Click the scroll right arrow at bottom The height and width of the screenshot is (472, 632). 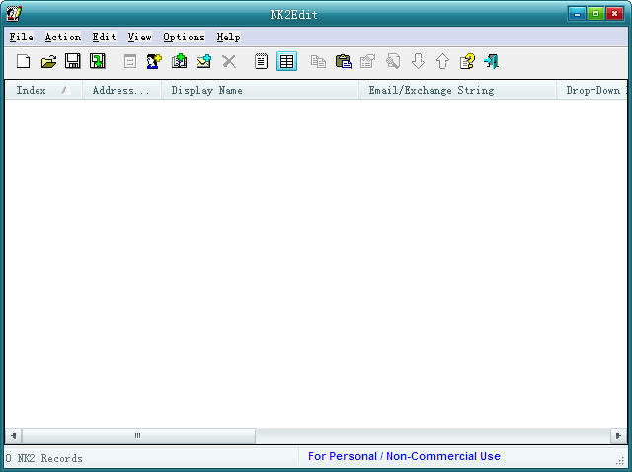tap(618, 435)
